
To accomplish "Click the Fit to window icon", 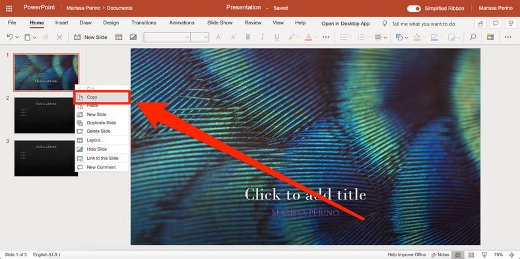I will pyautogui.click(x=511, y=254).
